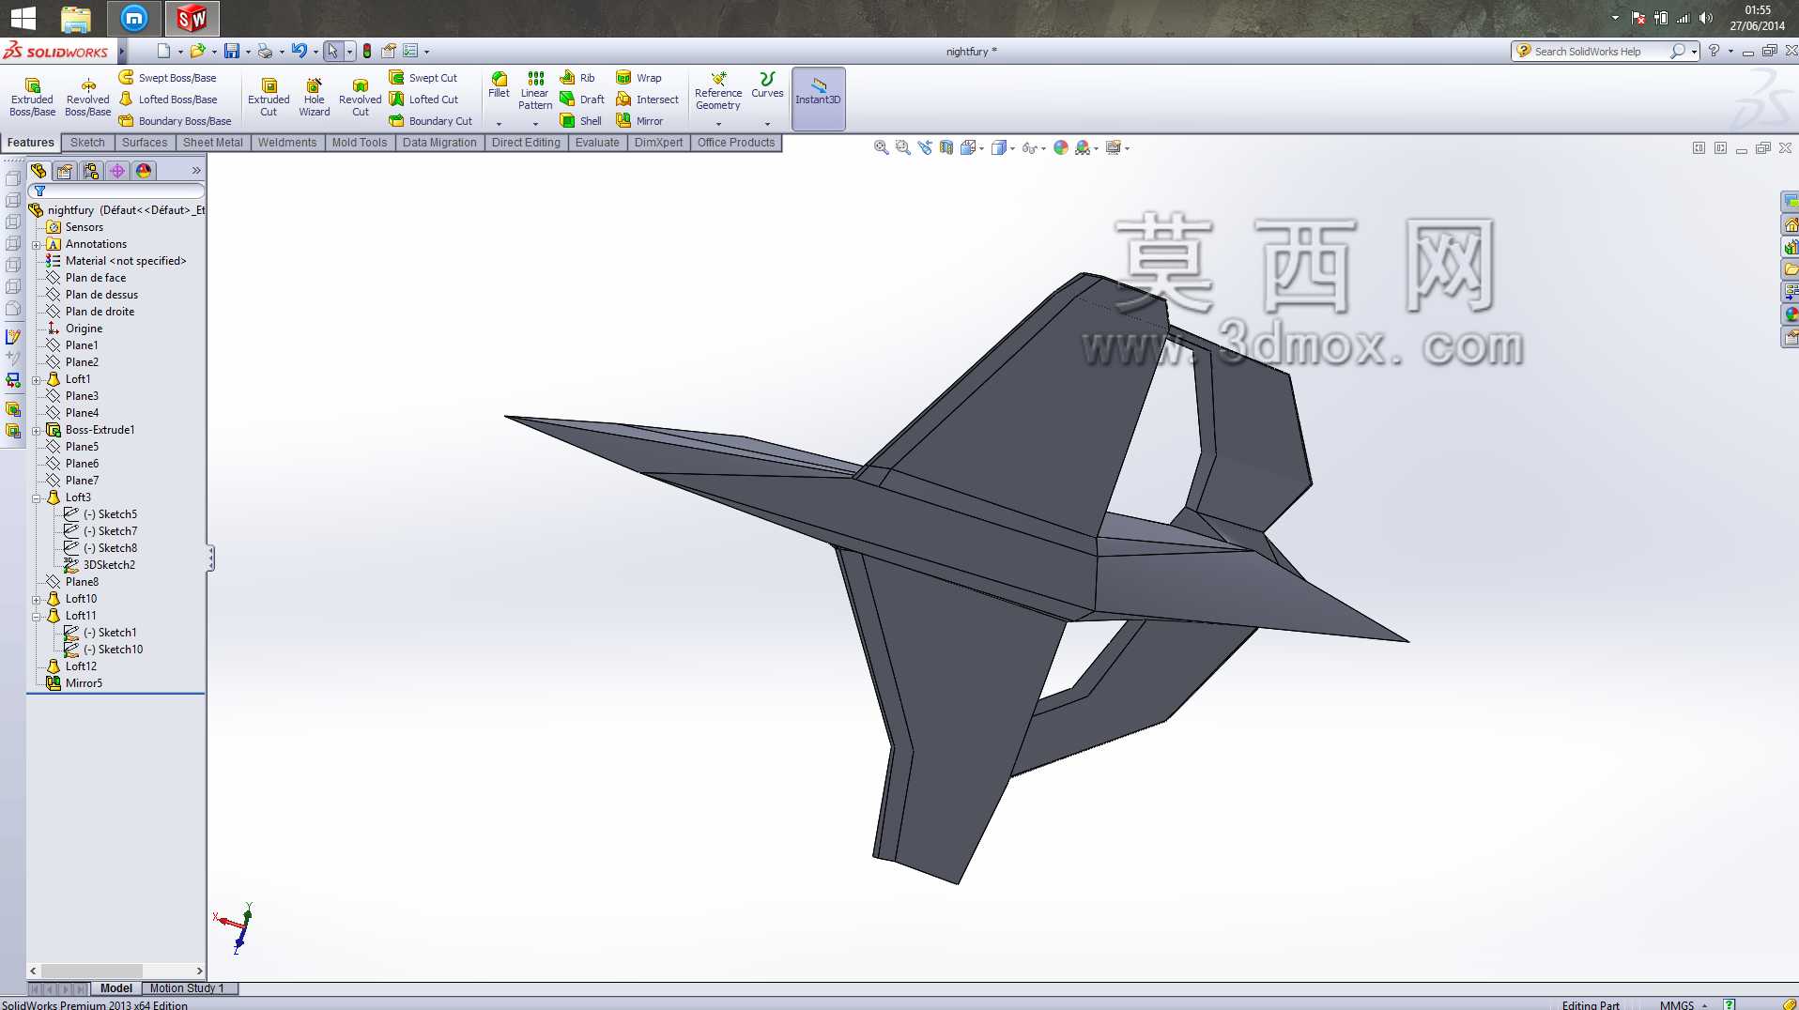Pick the Boundary Boss/Base feature

click(x=176, y=121)
